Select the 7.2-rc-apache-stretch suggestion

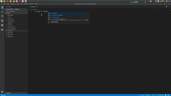(67, 19)
